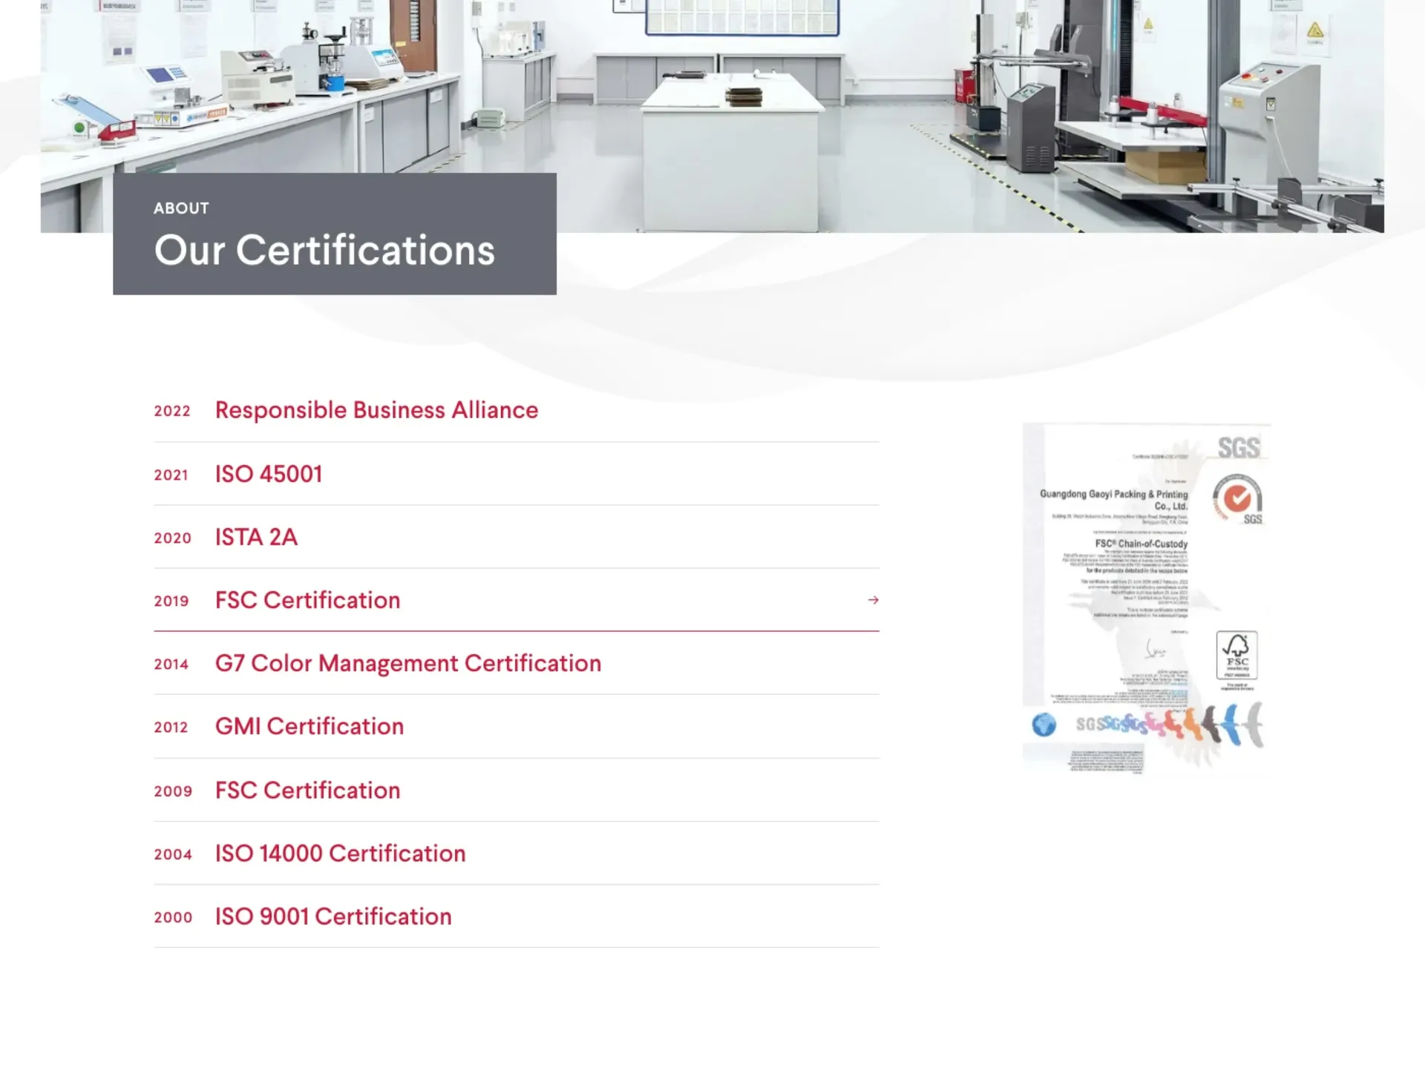Click the SGS logo atop certificate
The image size is (1425, 1068).
coord(1238,448)
